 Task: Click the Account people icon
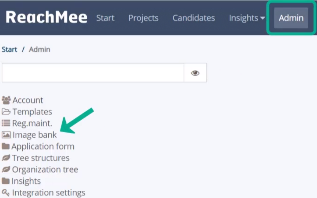pos(6,100)
